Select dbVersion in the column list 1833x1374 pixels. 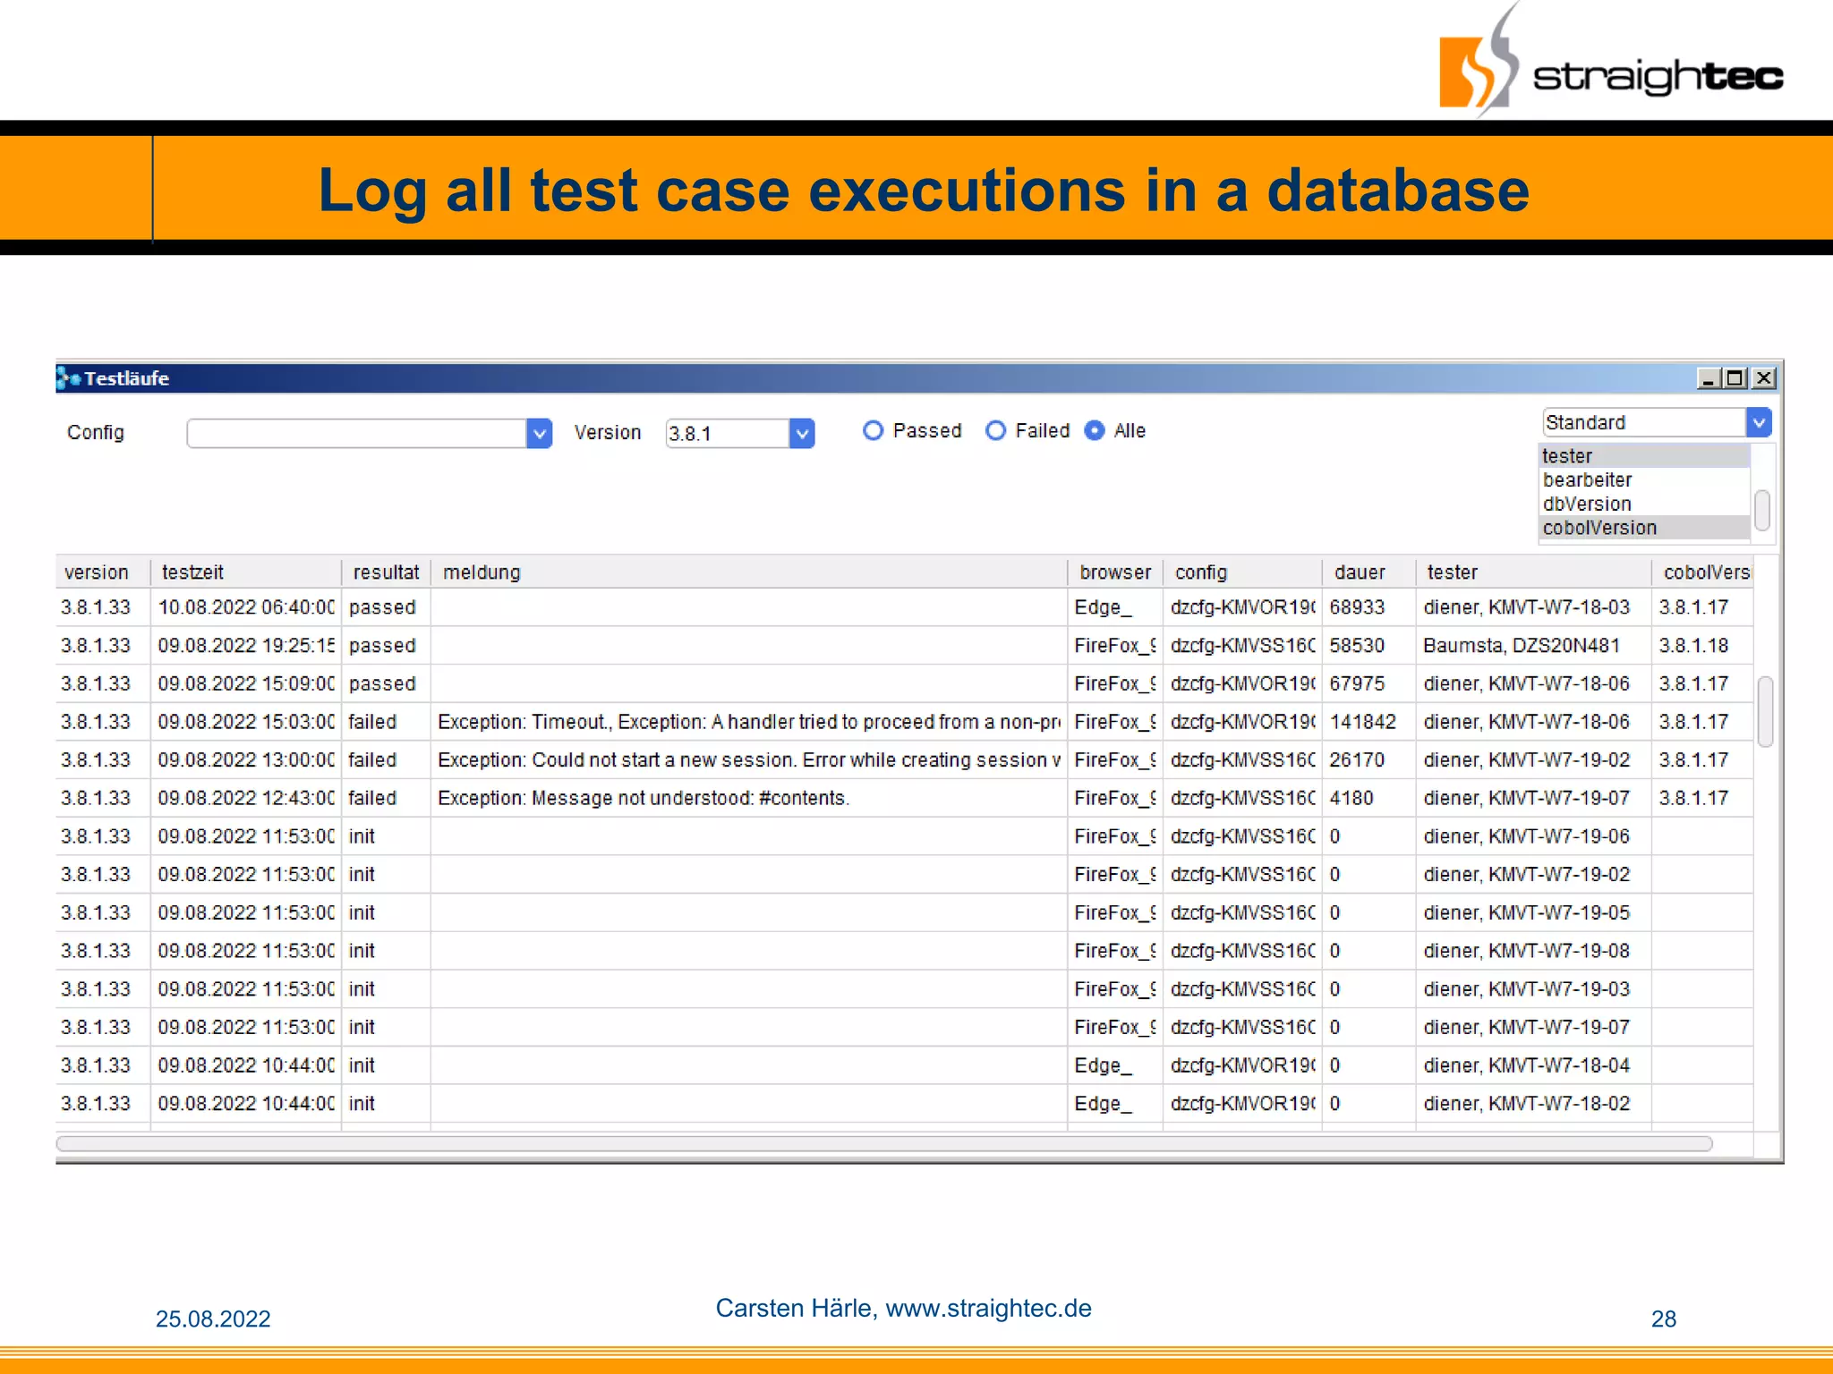(1644, 505)
